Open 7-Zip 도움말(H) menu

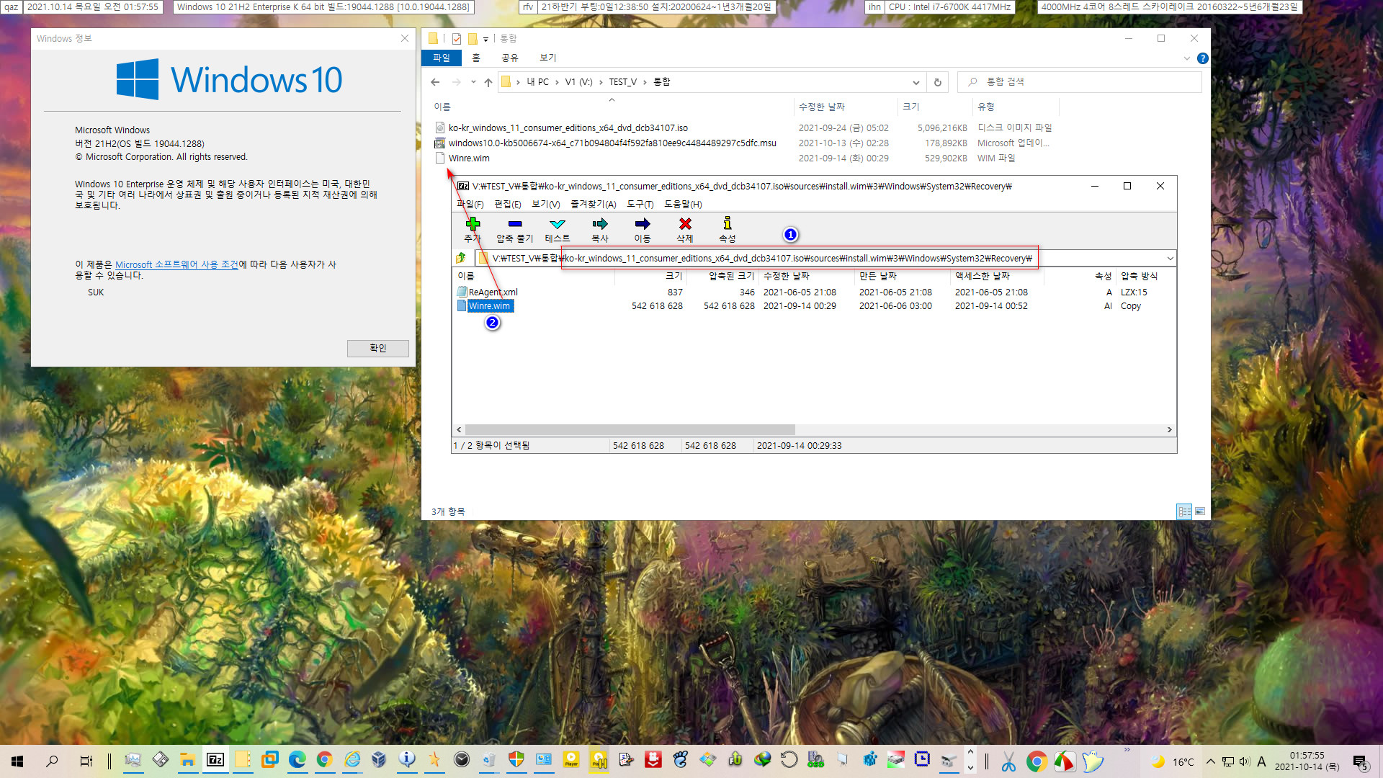pos(683,205)
